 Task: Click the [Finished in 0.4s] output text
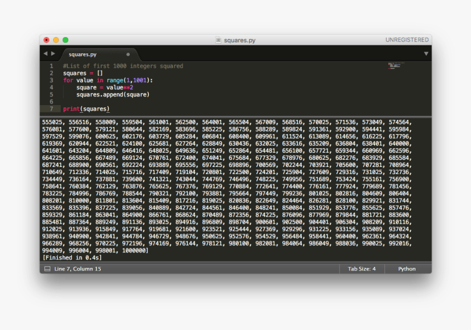72,257
